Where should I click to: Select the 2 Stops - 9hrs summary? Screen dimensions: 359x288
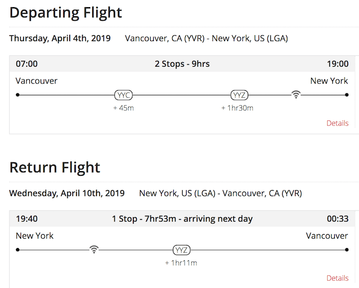182,64
